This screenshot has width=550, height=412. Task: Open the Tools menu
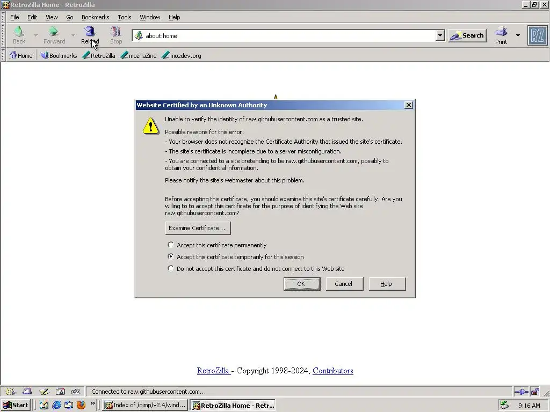click(125, 17)
